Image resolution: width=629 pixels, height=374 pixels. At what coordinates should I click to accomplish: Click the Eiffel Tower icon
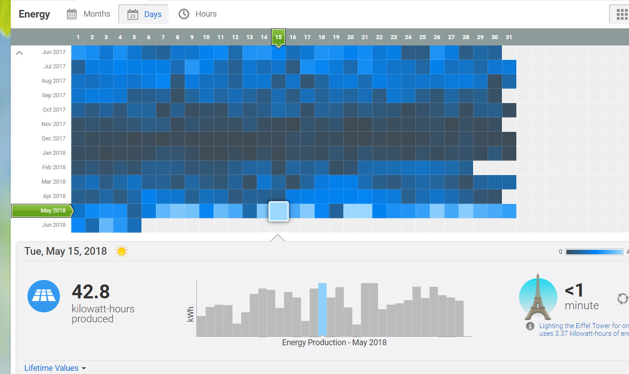click(x=537, y=296)
